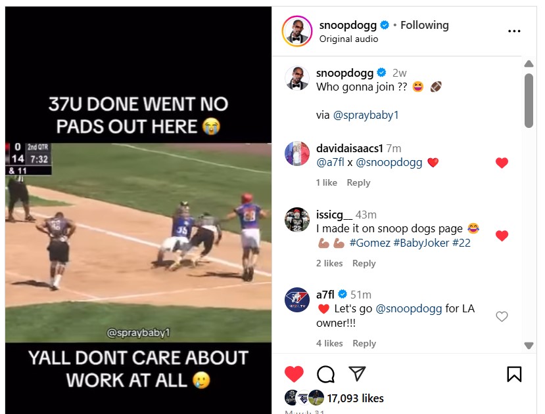Open the comment bubble icon
The image size is (545, 414).
click(x=325, y=374)
